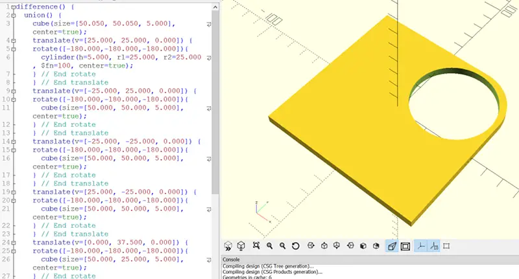Toggle Perspective projection mode
The width and height of the screenshot is (519, 279).
coord(392,246)
